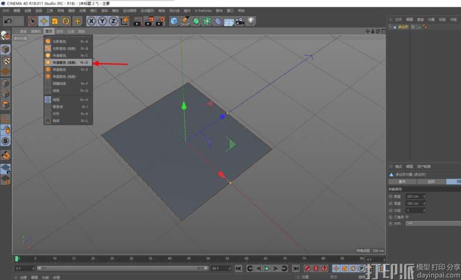Open the green array modeling icon
This screenshot has height=280, width=461.
click(207, 21)
